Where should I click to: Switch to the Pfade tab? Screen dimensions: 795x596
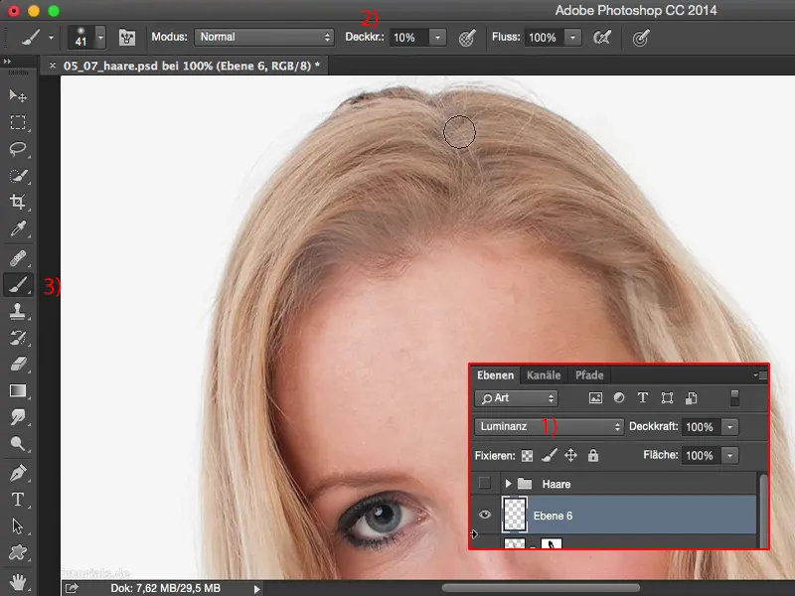coord(589,375)
